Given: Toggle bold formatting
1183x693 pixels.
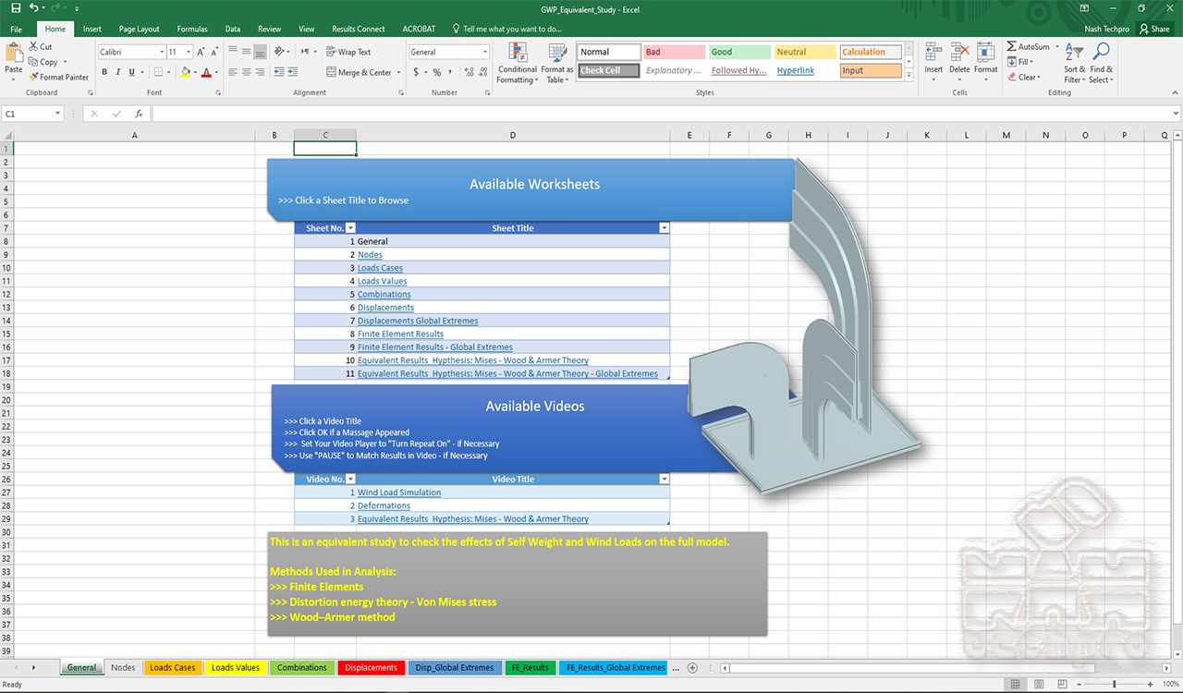Looking at the screenshot, I should click(x=104, y=72).
